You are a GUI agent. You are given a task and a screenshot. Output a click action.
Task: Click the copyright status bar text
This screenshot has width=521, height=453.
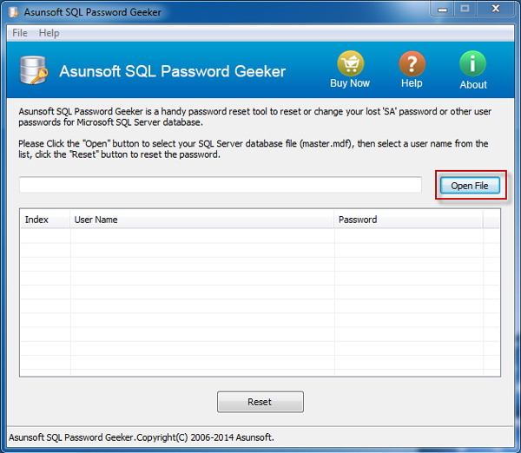(x=142, y=437)
